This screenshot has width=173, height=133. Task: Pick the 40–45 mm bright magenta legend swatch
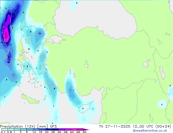pyautogui.click(x=74, y=129)
